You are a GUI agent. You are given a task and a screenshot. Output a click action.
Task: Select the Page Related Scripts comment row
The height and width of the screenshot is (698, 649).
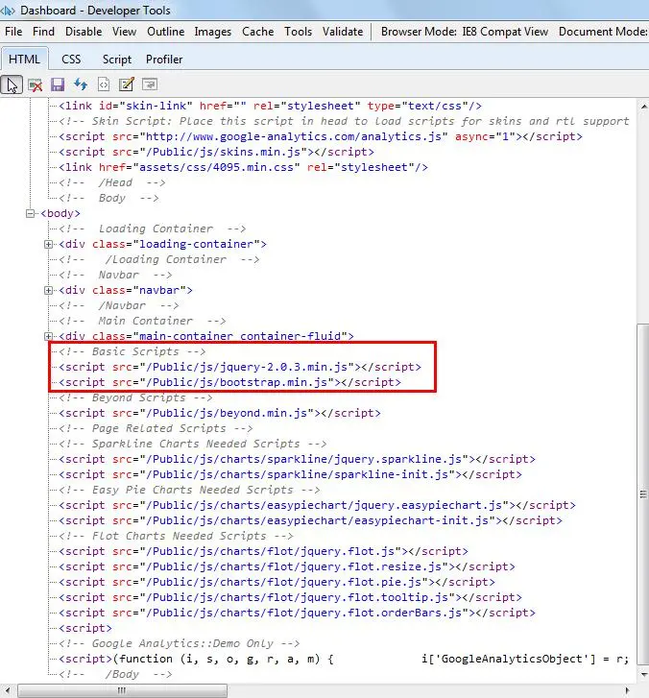pos(156,428)
